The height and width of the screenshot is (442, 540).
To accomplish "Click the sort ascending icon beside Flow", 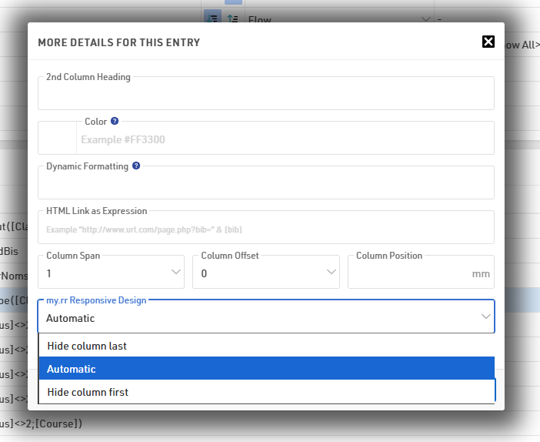I will (x=232, y=18).
